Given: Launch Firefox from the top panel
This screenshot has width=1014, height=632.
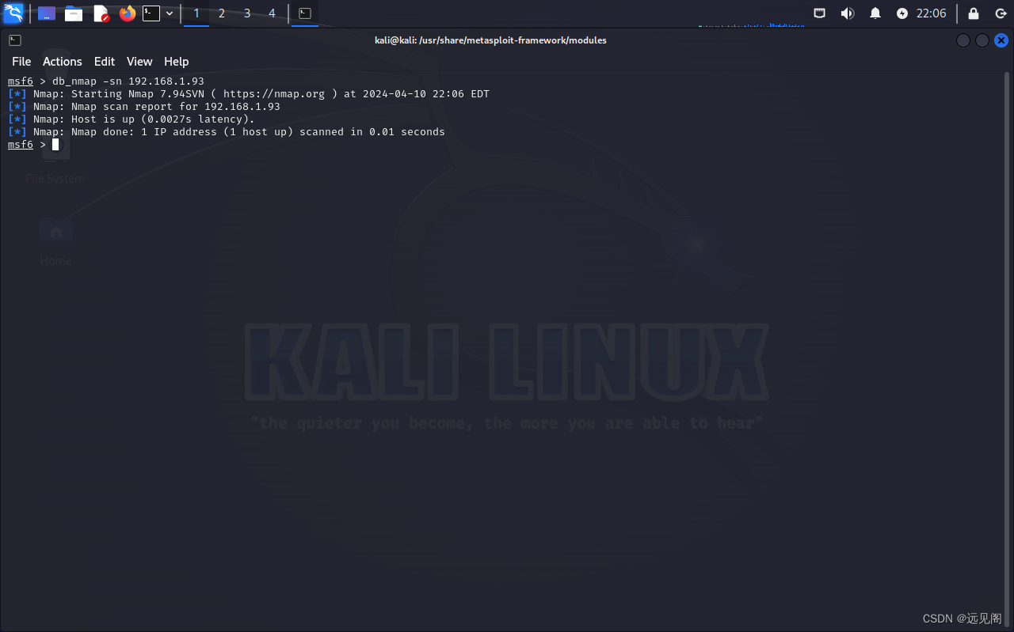Looking at the screenshot, I should click(x=128, y=13).
